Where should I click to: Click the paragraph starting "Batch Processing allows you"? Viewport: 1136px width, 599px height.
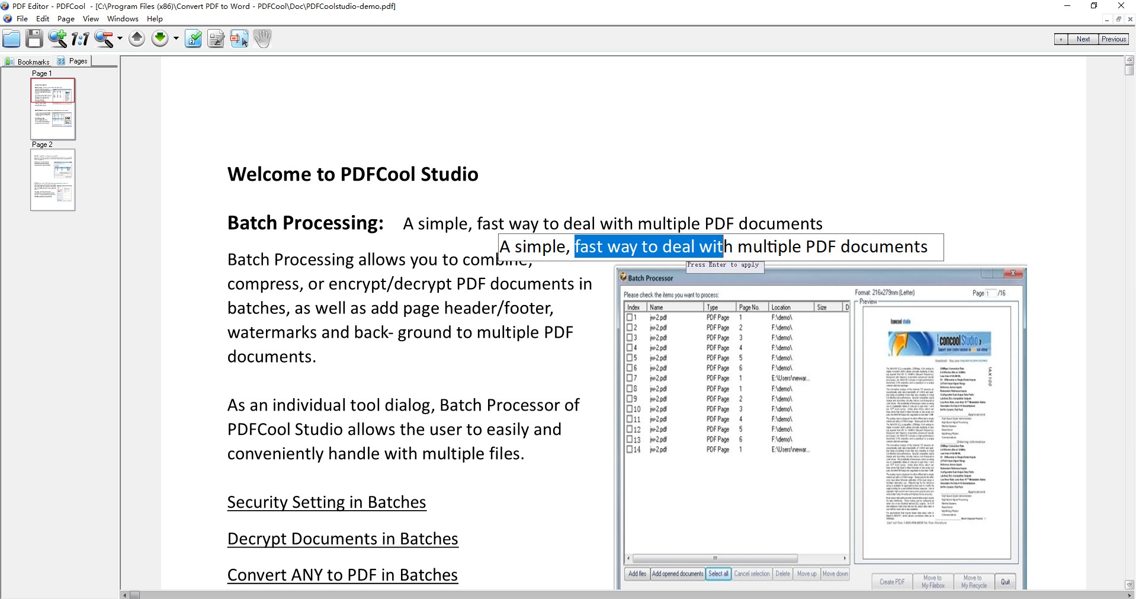pyautogui.click(x=409, y=308)
